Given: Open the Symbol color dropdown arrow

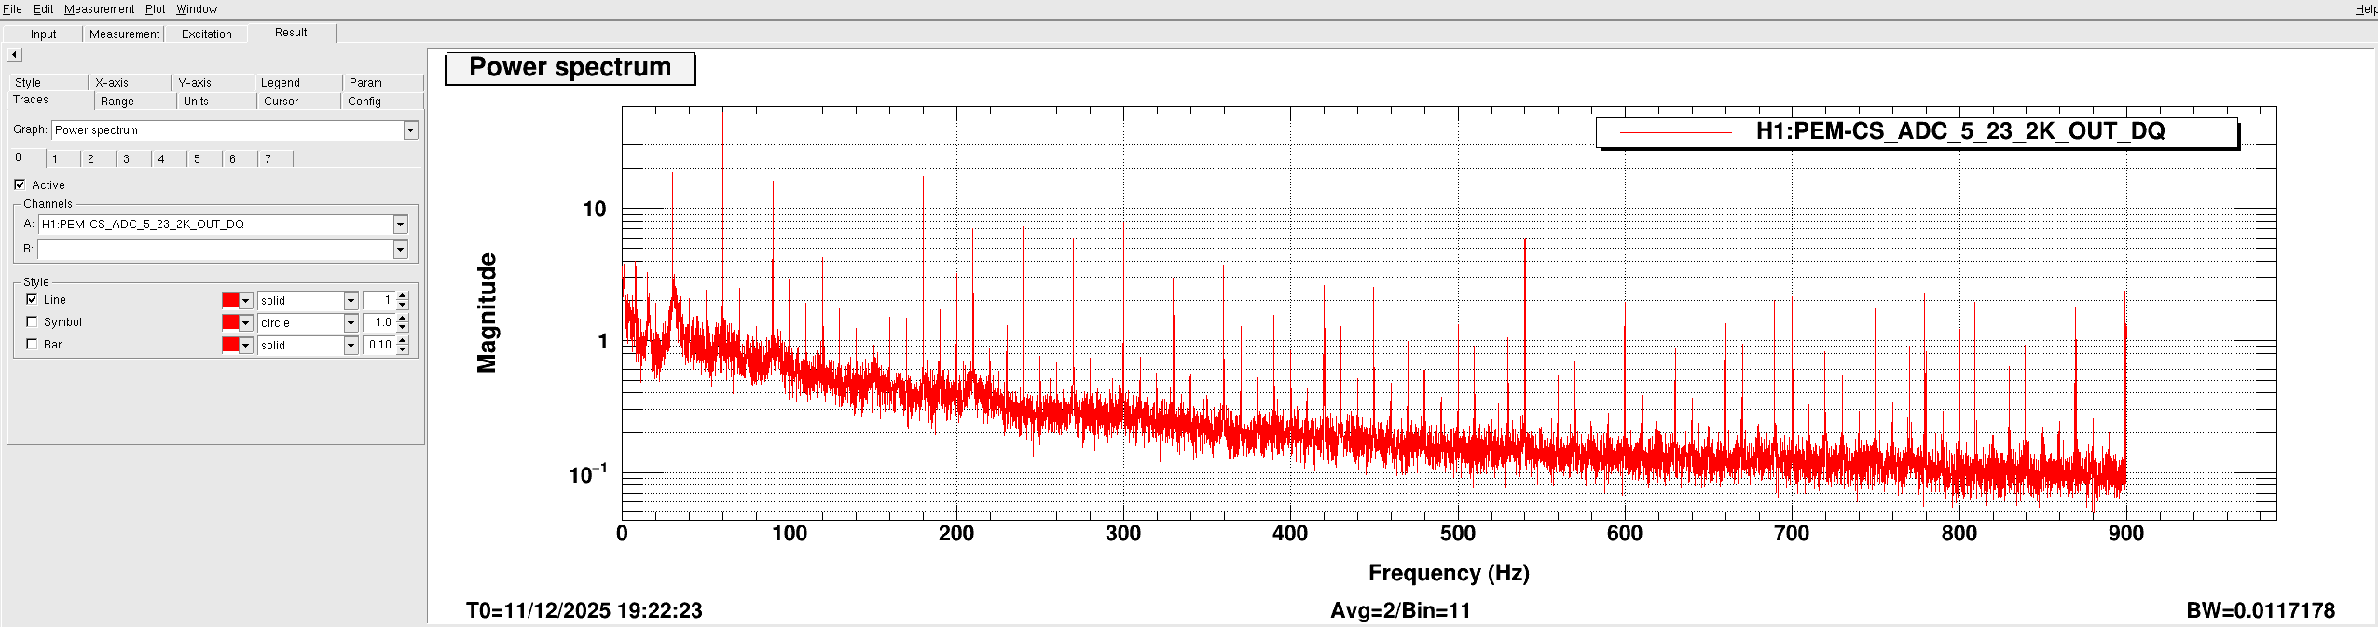Looking at the screenshot, I should pyautogui.click(x=246, y=323).
